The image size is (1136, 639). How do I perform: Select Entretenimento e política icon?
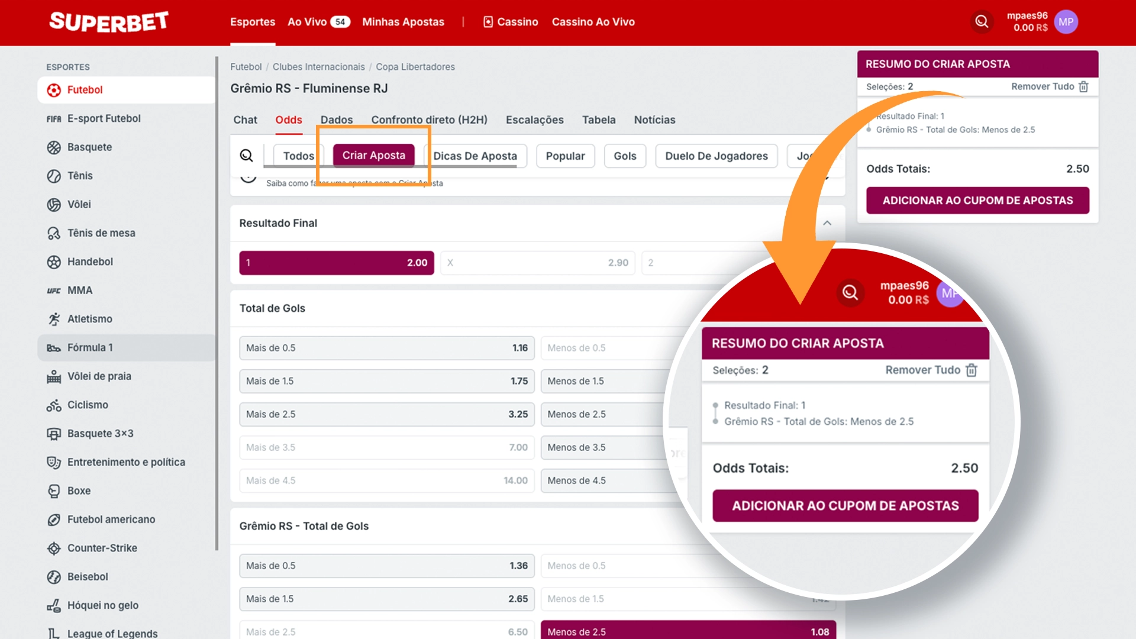click(x=54, y=462)
